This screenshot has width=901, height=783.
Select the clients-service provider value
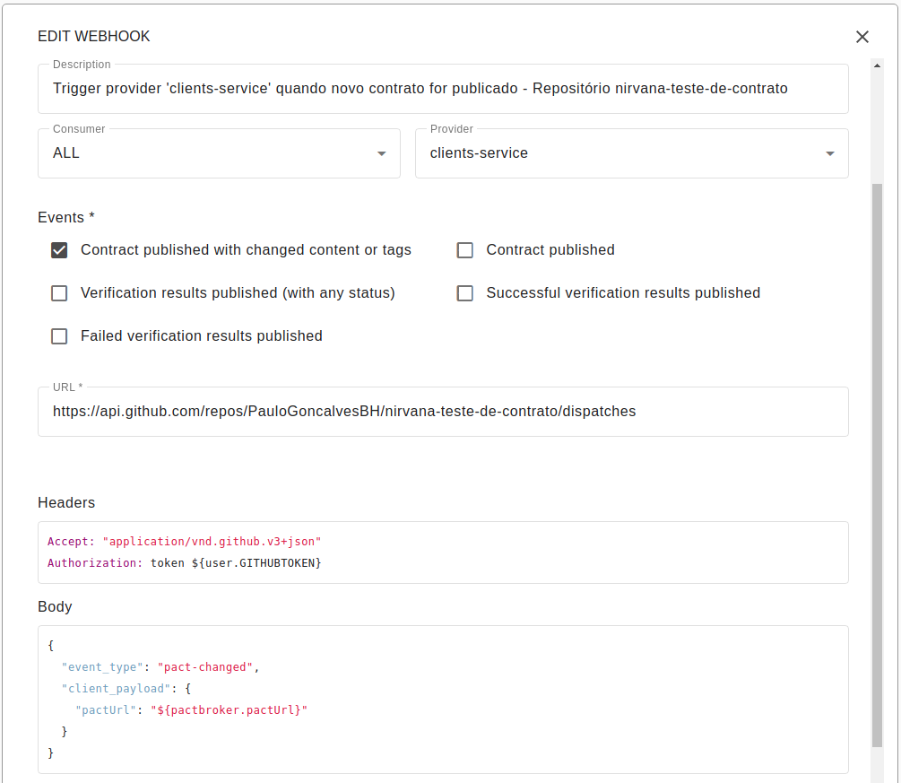coord(479,153)
